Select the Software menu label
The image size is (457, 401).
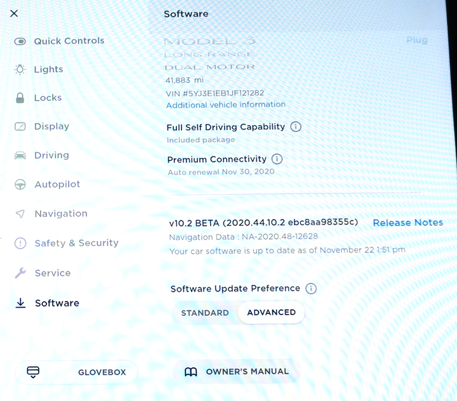[57, 303]
